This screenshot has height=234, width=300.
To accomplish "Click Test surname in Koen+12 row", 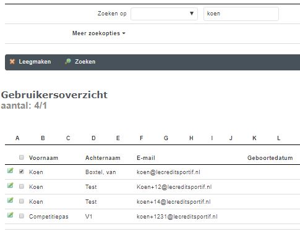I will coord(91,187).
